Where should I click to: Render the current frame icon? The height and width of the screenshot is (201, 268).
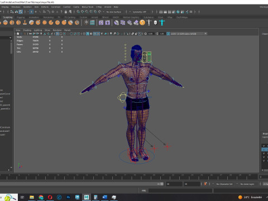[165, 12]
